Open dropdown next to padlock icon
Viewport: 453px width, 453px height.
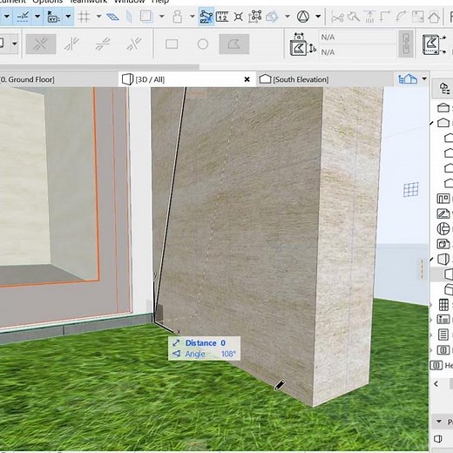[x=192, y=17]
